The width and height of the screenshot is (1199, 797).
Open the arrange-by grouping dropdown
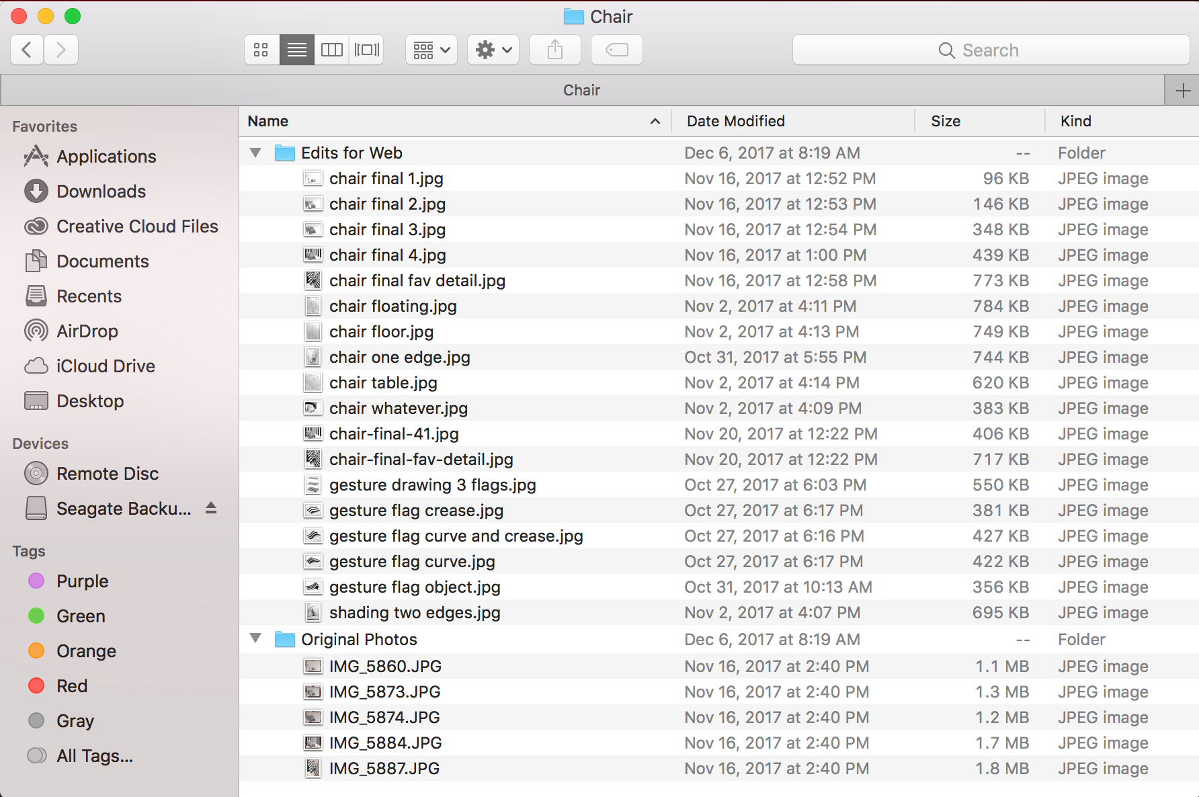tap(431, 50)
